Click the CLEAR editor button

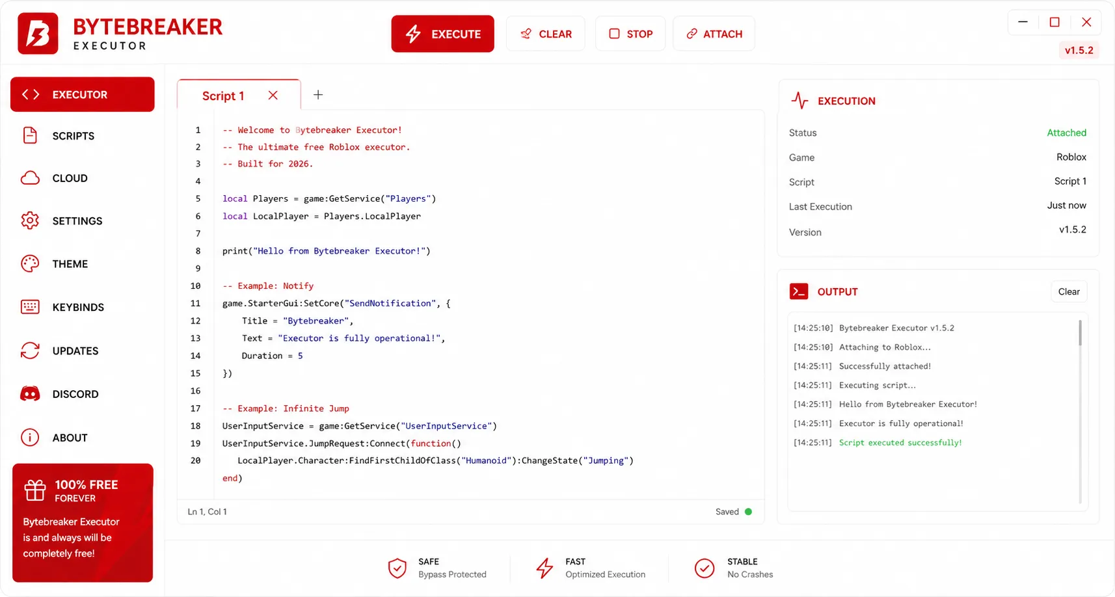(x=545, y=34)
